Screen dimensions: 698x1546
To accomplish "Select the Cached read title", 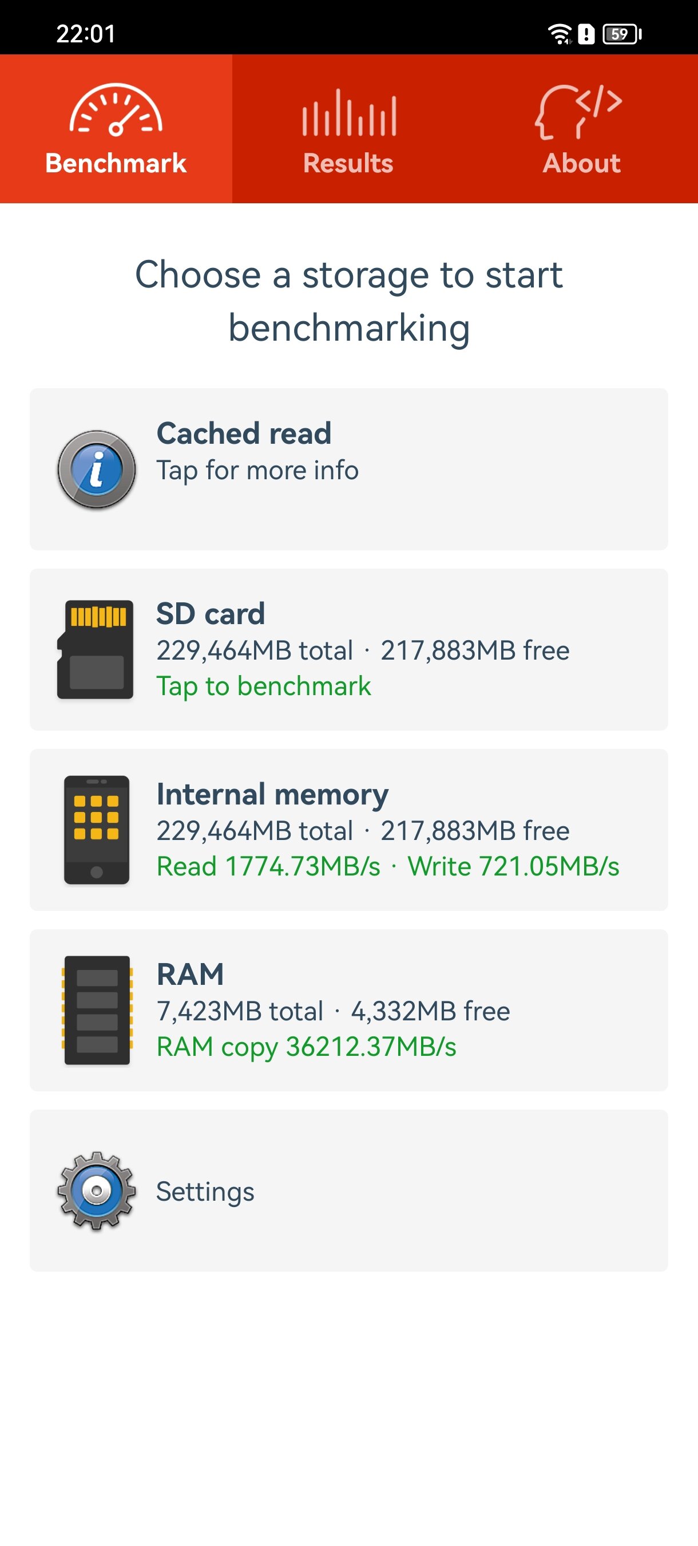I will pos(244,433).
